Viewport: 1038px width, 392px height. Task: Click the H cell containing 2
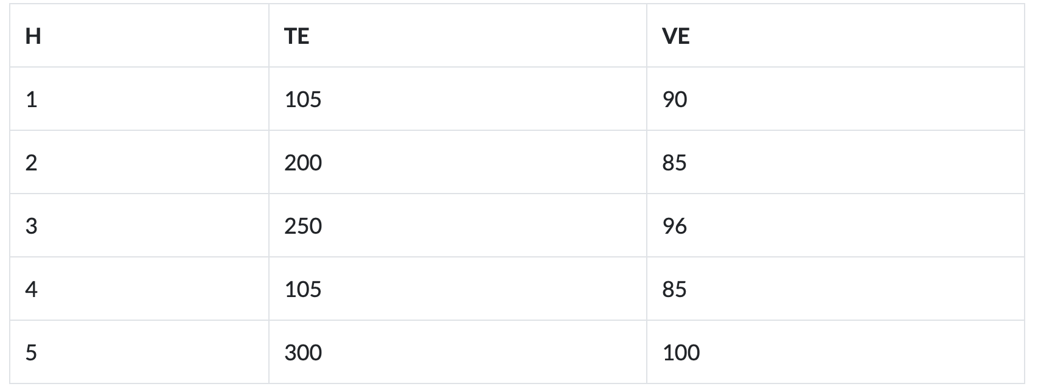pos(32,163)
